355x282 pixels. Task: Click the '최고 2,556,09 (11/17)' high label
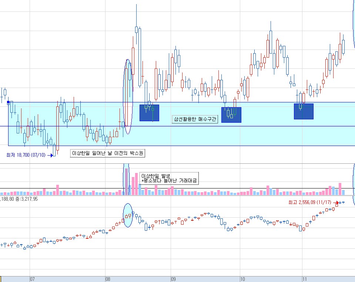point(310,202)
